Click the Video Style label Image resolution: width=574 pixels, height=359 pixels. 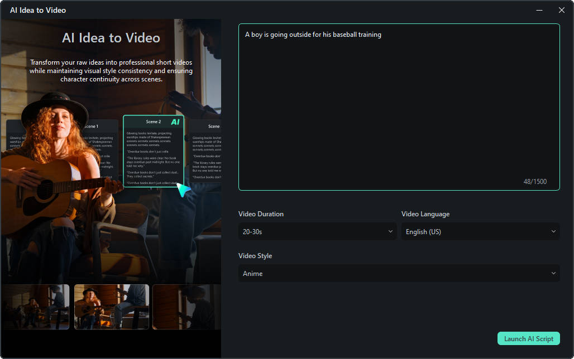click(255, 255)
